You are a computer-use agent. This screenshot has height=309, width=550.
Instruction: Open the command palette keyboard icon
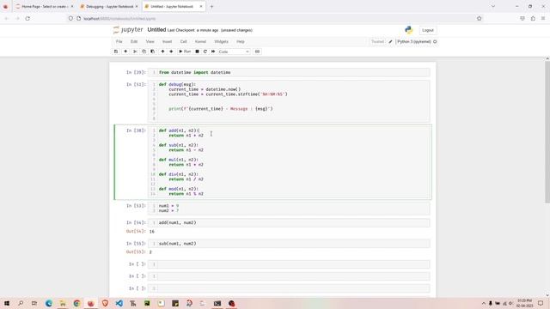click(x=257, y=51)
